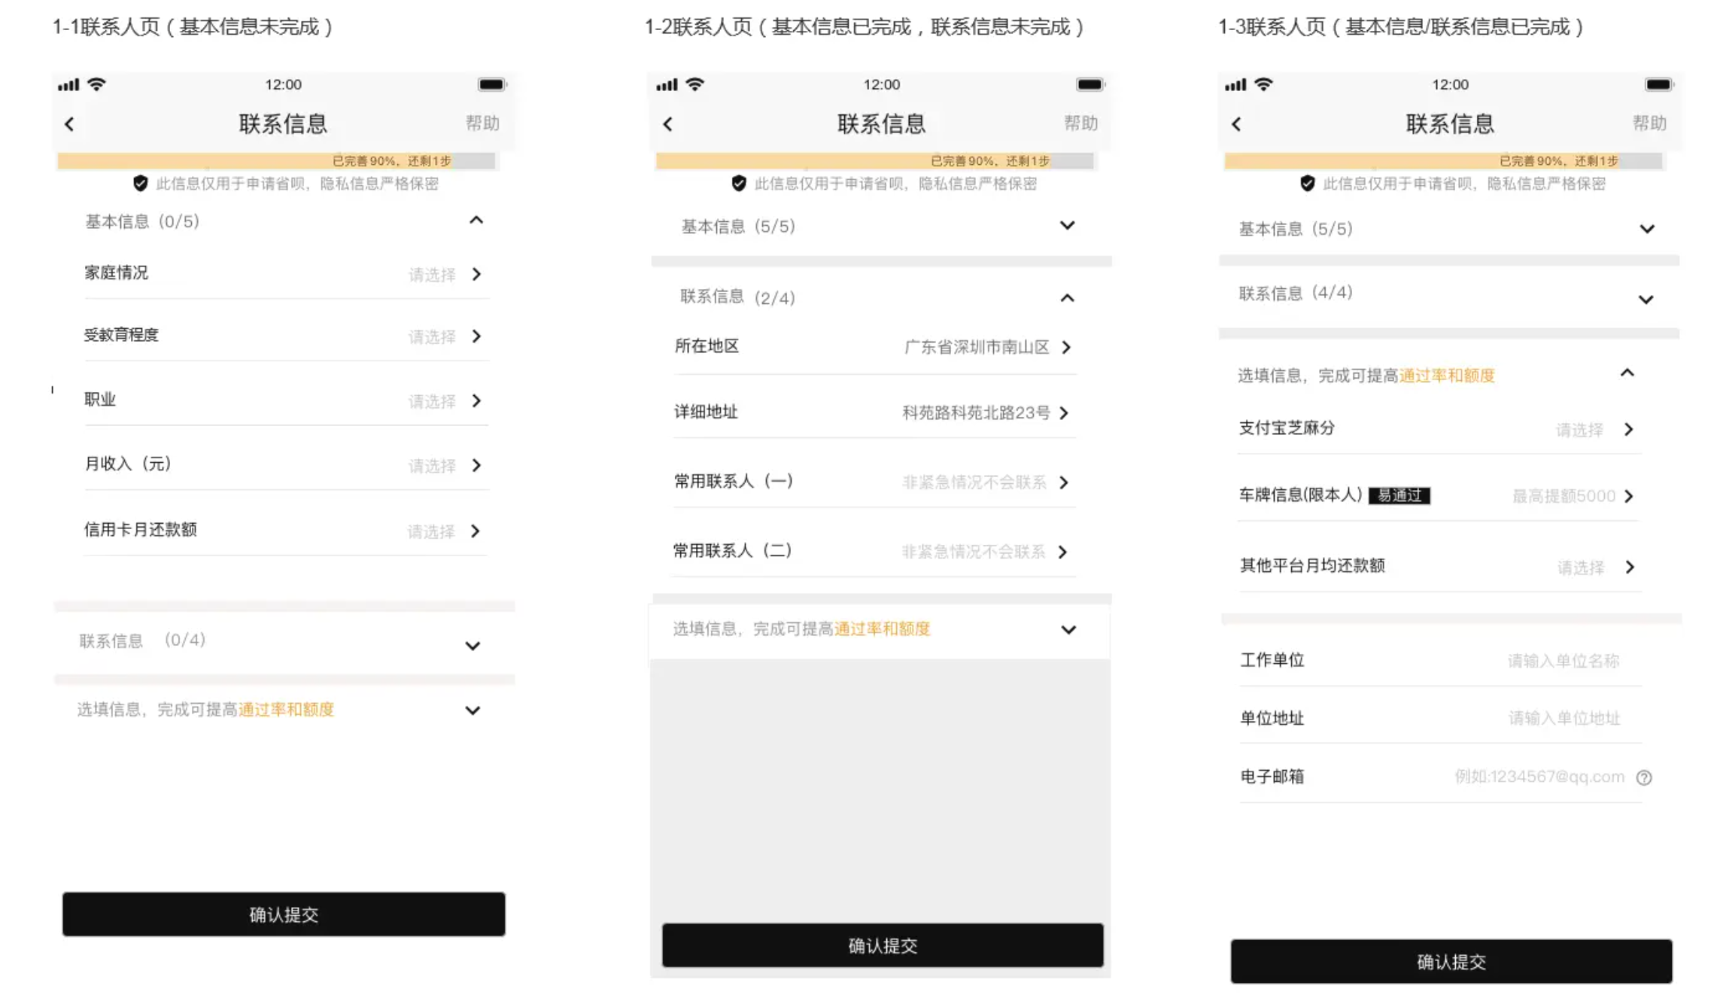Tap 最高提额5000 hint text
Image resolution: width=1717 pixels, height=1004 pixels.
pyautogui.click(x=1564, y=497)
